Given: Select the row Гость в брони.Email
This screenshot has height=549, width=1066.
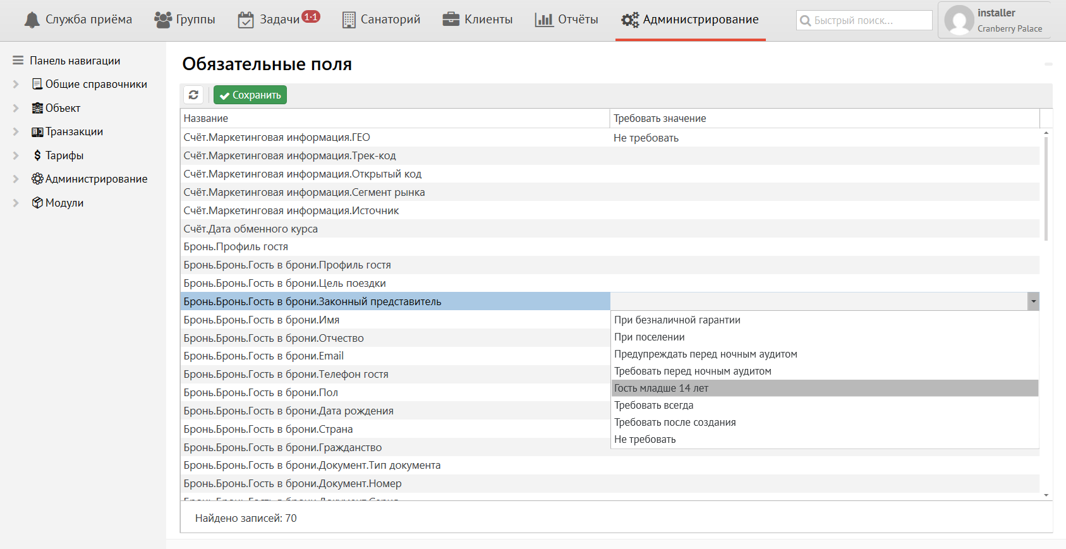Looking at the screenshot, I should coord(395,356).
